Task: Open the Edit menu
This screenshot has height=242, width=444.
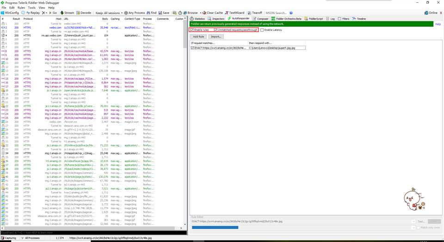Action: pos(12,8)
